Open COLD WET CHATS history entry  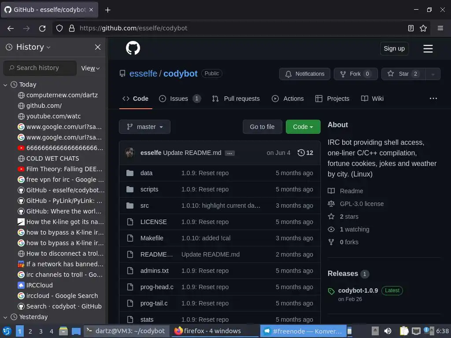(48, 158)
